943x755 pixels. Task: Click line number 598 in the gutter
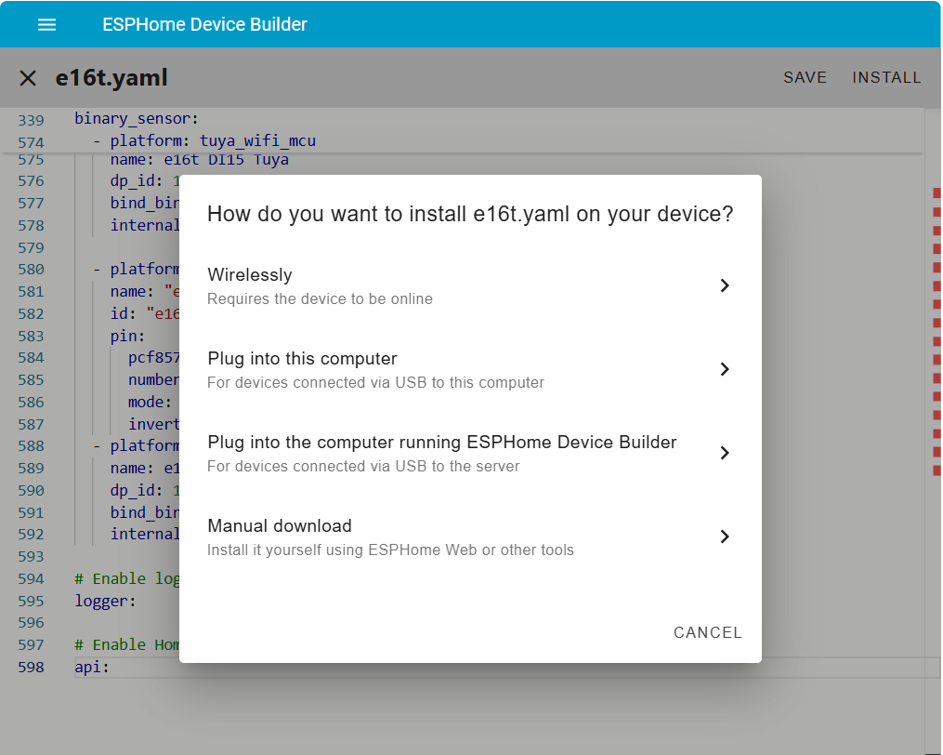click(x=31, y=667)
